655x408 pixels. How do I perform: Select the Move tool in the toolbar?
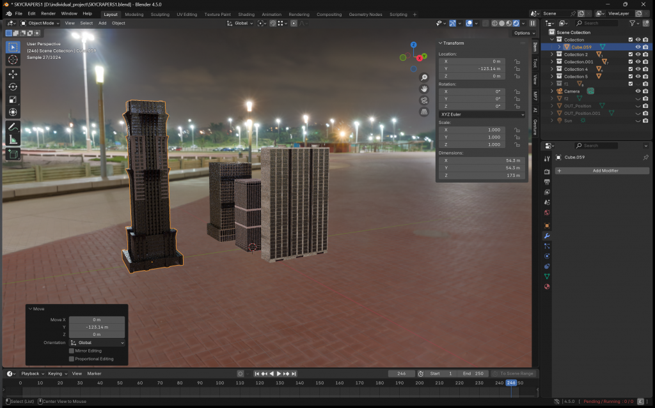(x=13, y=74)
